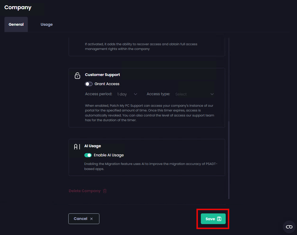Click the Customer Support padlock icon
The width and height of the screenshot is (297, 235).
(77, 76)
